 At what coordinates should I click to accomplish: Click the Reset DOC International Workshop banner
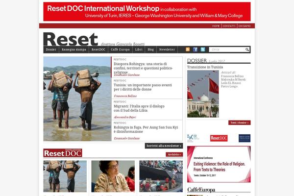click(147, 12)
